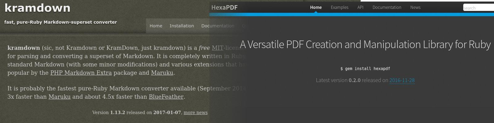Go to the News tab
Image resolution: width=494 pixels, height=123 pixels.
coord(415,7)
